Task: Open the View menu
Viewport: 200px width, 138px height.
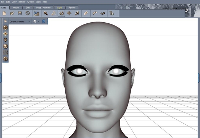Action: click(x=14, y=2)
